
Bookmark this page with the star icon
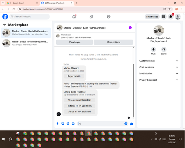click(169, 9)
